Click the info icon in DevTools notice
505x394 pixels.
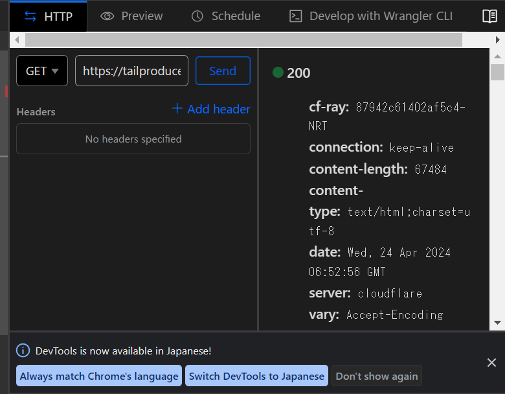click(23, 351)
